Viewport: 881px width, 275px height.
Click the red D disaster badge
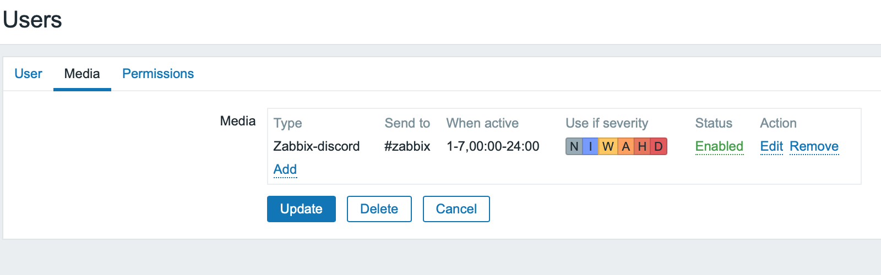[x=659, y=146]
